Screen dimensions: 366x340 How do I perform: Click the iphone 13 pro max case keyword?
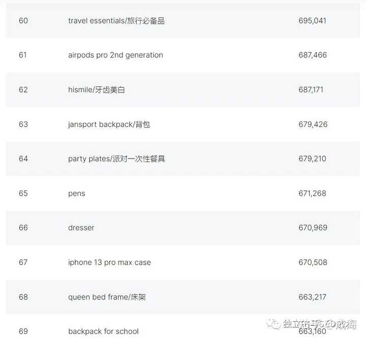point(109,262)
